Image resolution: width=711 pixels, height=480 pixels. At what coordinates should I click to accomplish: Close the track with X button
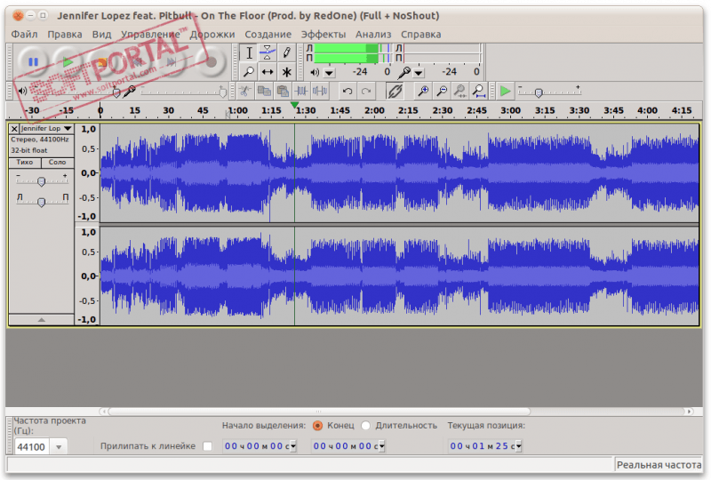[14, 129]
